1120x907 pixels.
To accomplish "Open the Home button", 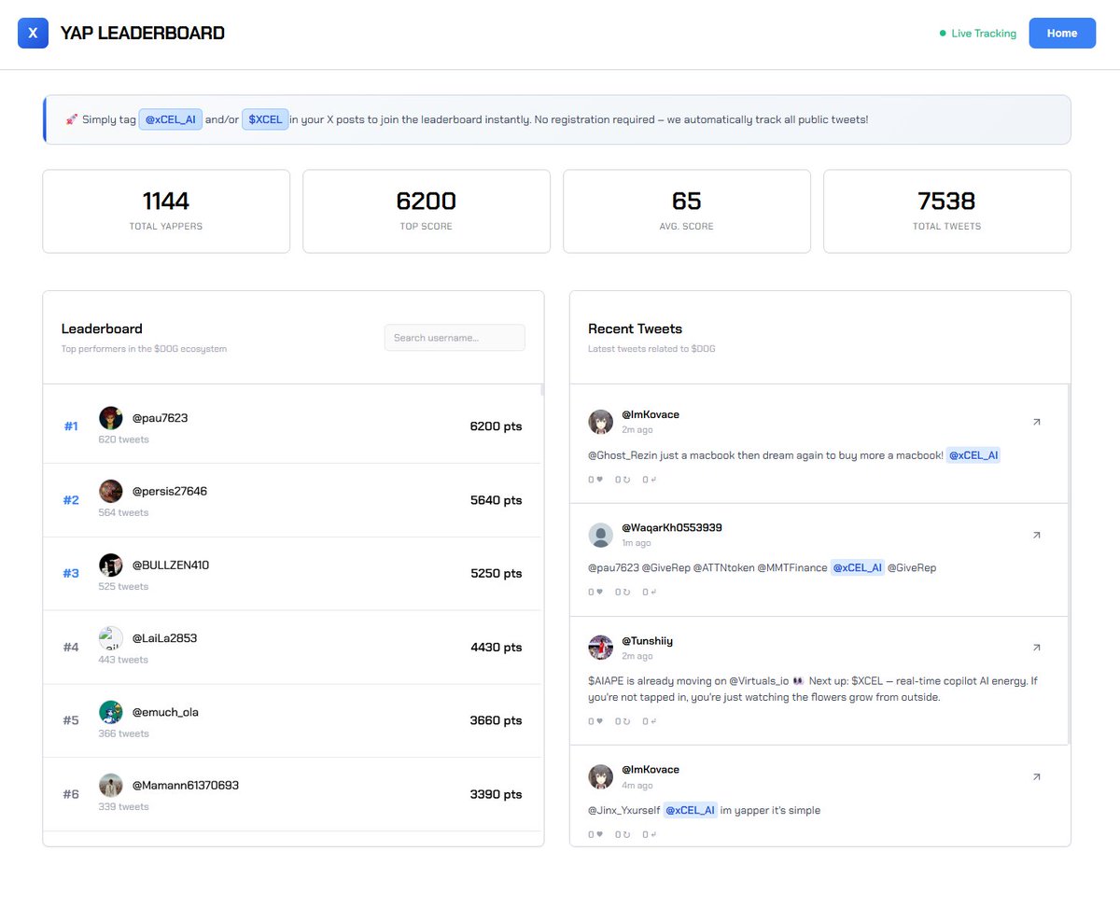I will coord(1062,34).
